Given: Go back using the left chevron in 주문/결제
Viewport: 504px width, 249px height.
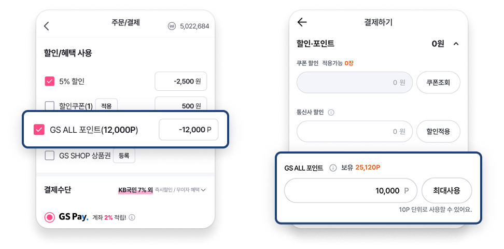Looking at the screenshot, I should pyautogui.click(x=46, y=26).
